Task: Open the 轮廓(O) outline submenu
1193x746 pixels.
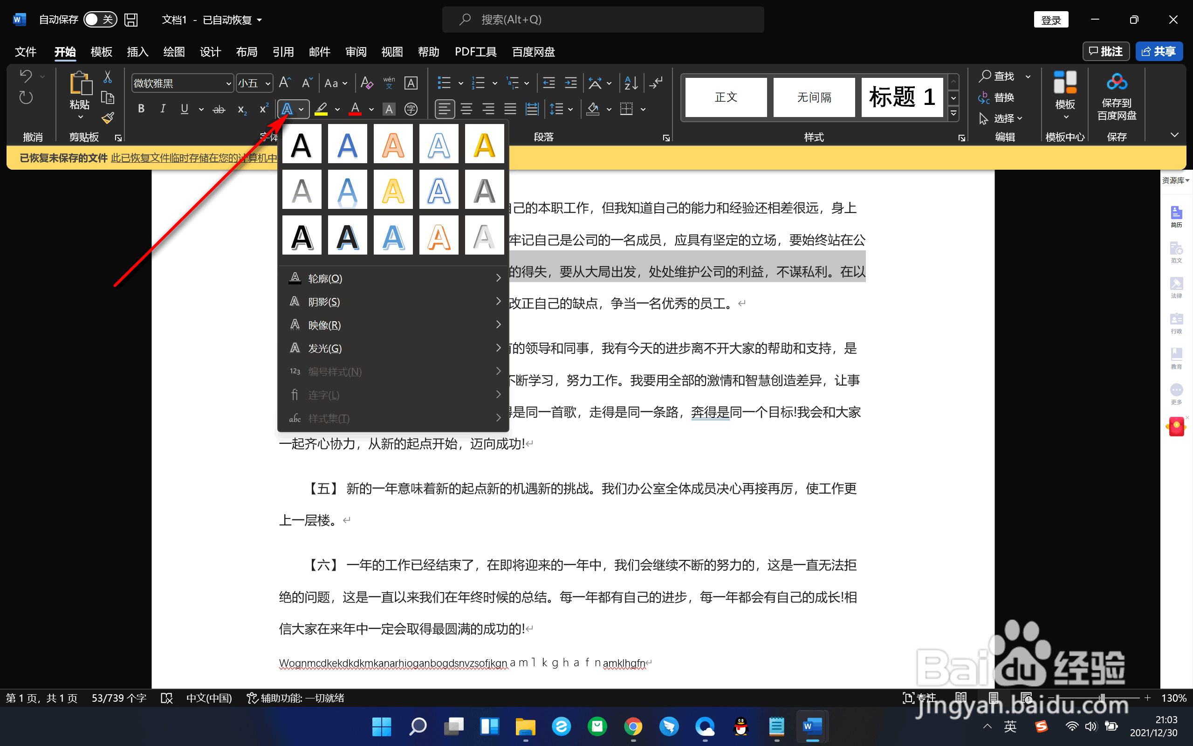Action: coord(393,278)
